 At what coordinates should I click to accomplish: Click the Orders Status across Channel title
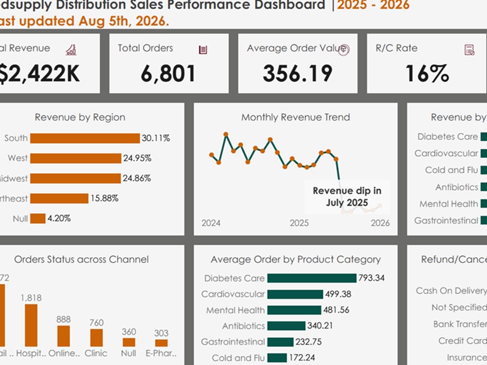(81, 259)
